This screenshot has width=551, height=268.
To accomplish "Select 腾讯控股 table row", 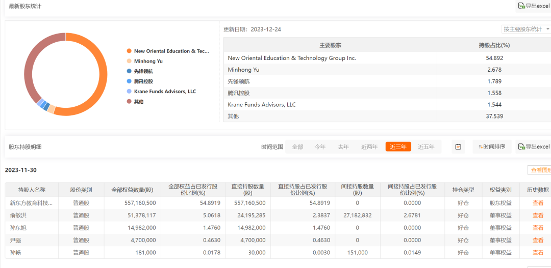I will click(387, 93).
